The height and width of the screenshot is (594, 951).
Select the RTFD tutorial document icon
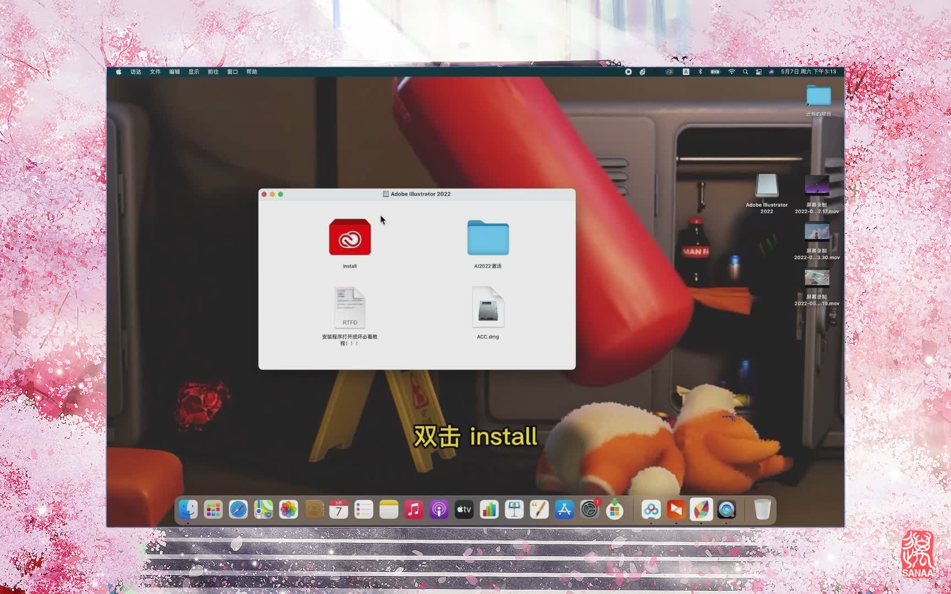(x=350, y=307)
